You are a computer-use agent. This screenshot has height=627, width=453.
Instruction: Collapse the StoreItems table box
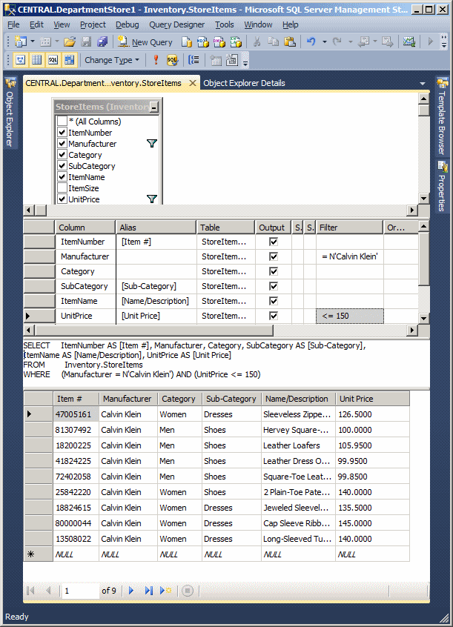click(x=154, y=107)
